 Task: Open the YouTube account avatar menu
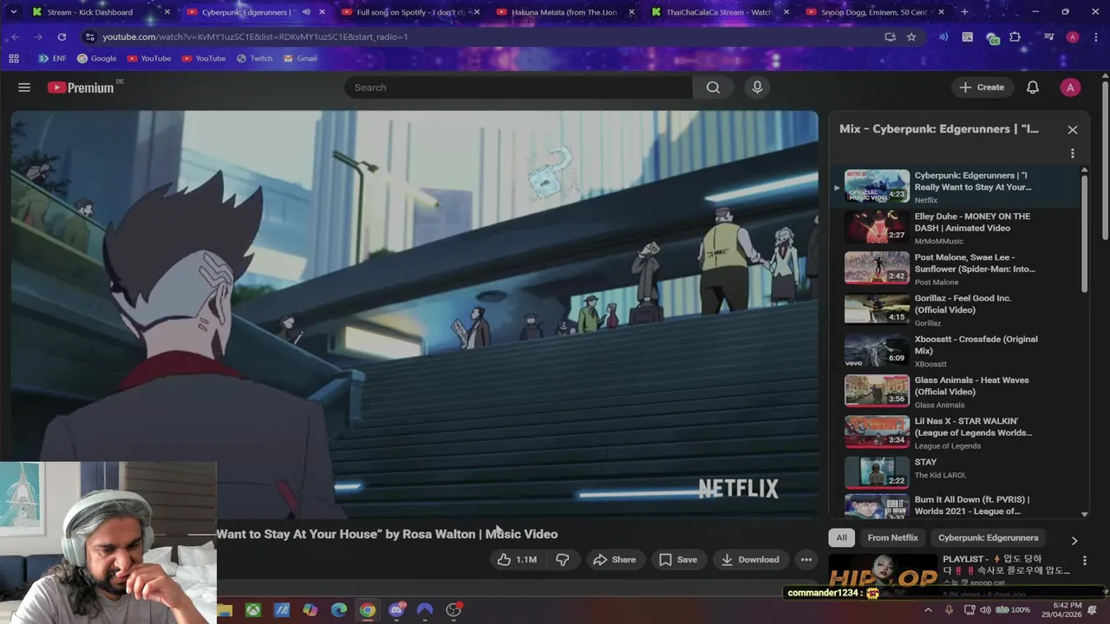(1070, 88)
